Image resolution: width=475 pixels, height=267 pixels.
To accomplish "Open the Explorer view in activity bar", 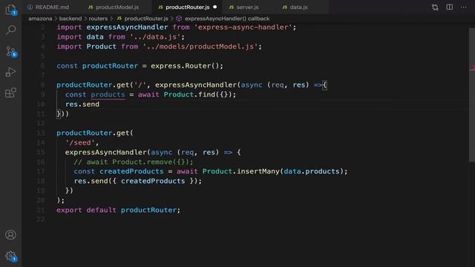I will [10, 10].
